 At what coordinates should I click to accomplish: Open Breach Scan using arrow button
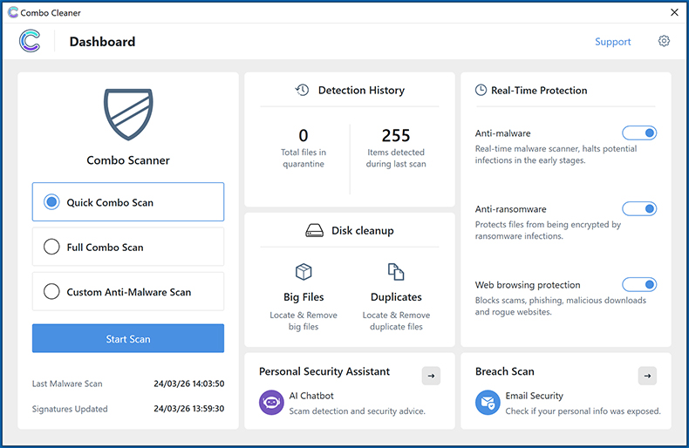coord(647,376)
